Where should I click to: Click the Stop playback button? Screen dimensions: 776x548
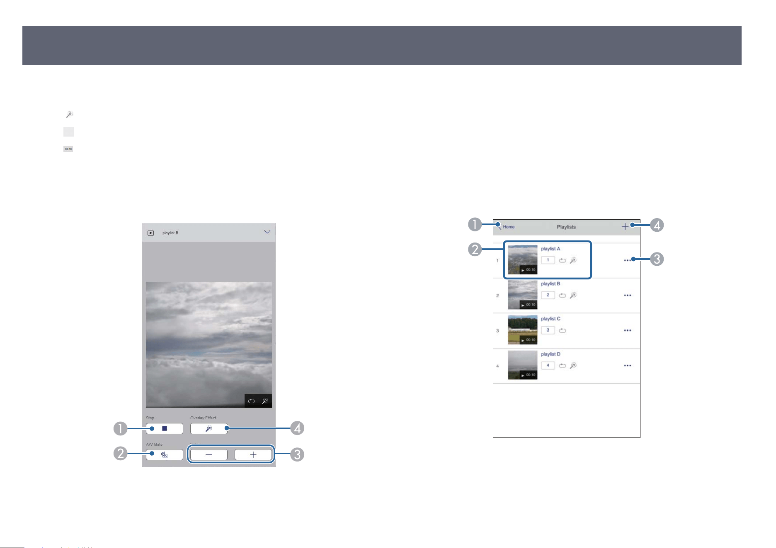(x=165, y=428)
